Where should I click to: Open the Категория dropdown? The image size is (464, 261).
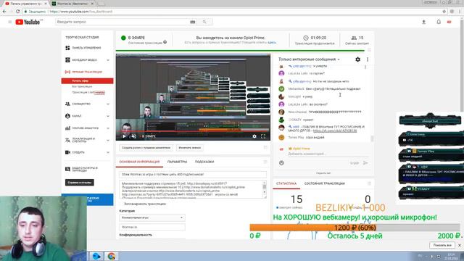pyautogui.click(x=152, y=217)
